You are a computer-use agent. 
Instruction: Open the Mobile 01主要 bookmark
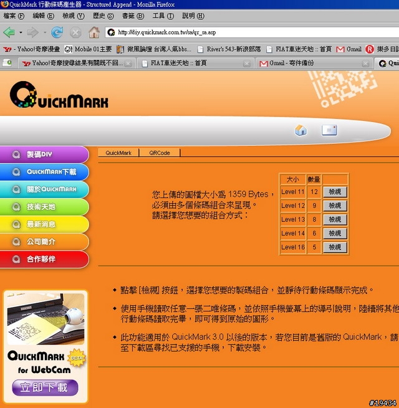(89, 49)
